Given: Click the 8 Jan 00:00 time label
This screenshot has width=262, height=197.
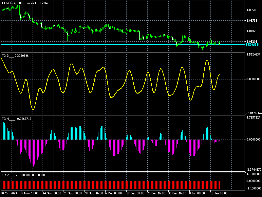Looking at the screenshot, I should pyautogui.click(x=197, y=193).
